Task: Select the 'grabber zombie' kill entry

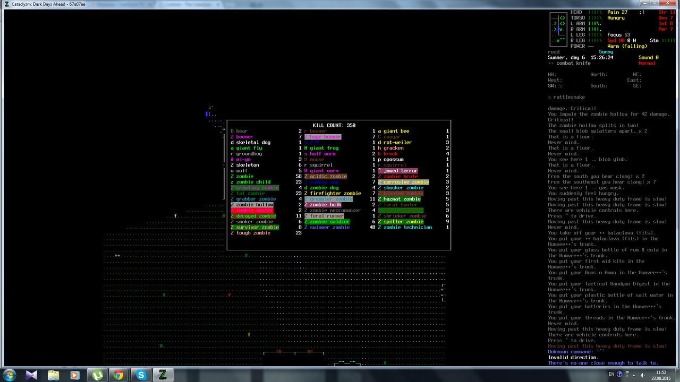Action: point(253,199)
